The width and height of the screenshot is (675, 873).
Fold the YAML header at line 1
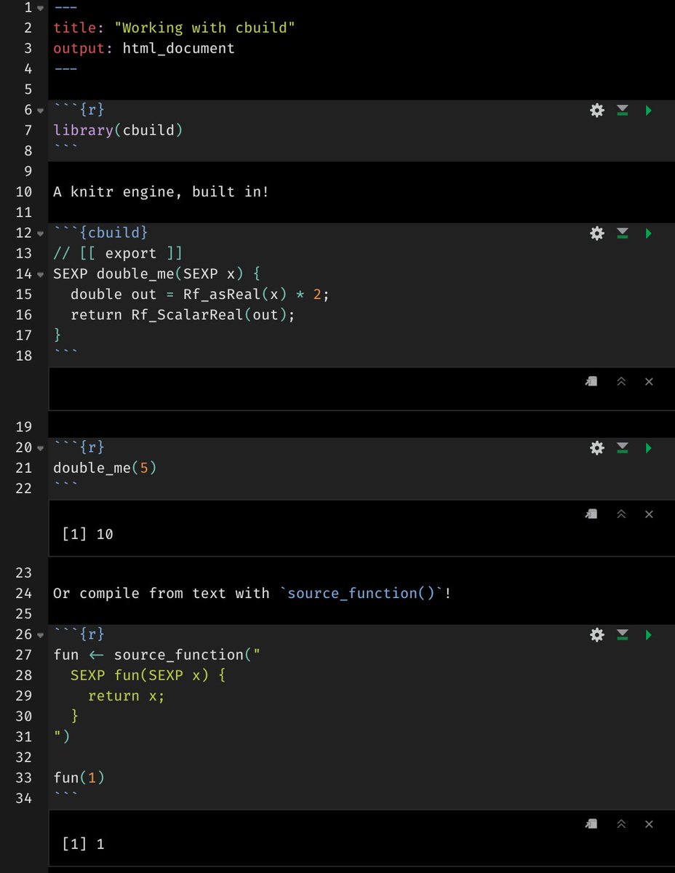[40, 8]
